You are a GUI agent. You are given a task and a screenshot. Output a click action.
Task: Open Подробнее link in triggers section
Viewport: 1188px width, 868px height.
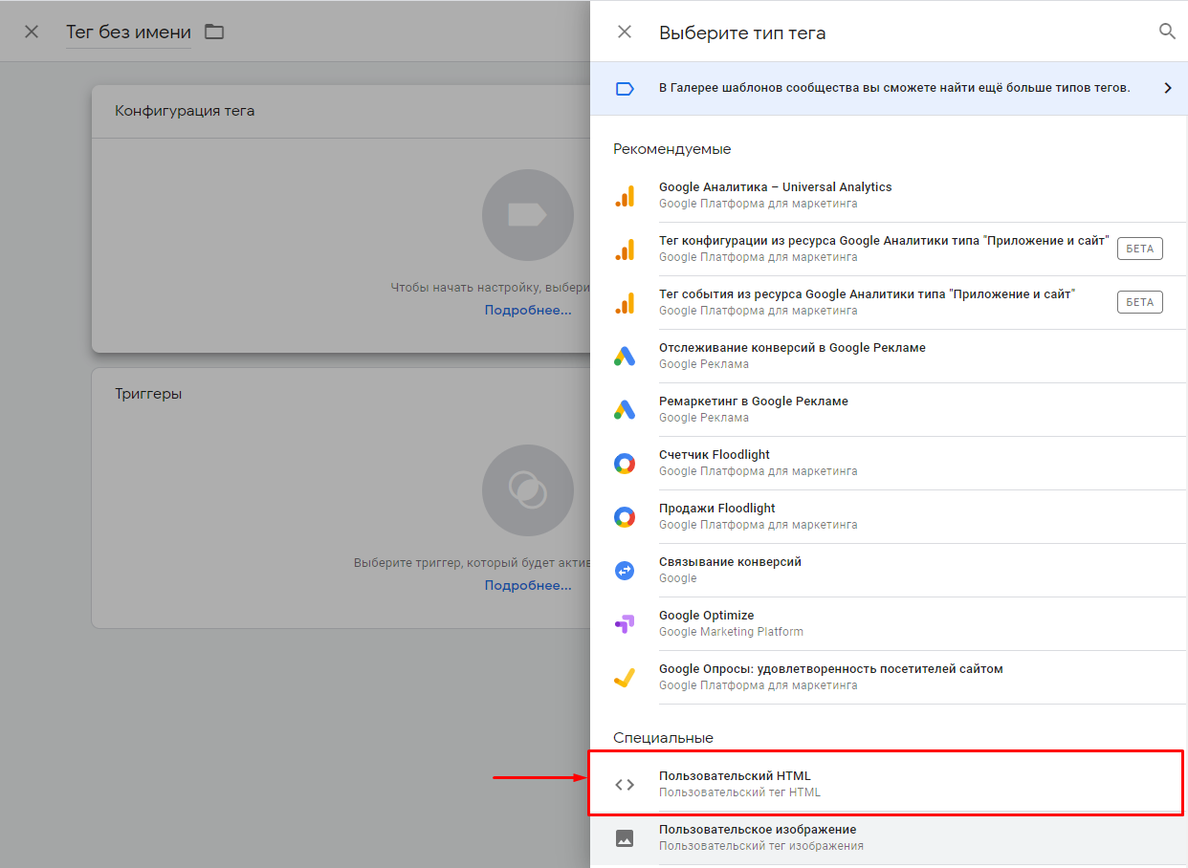[x=527, y=585]
